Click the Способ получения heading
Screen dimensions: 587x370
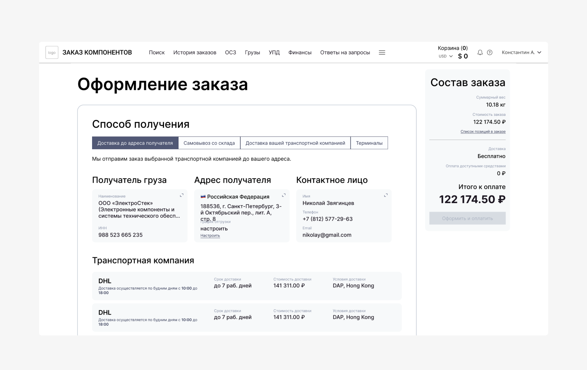click(141, 124)
